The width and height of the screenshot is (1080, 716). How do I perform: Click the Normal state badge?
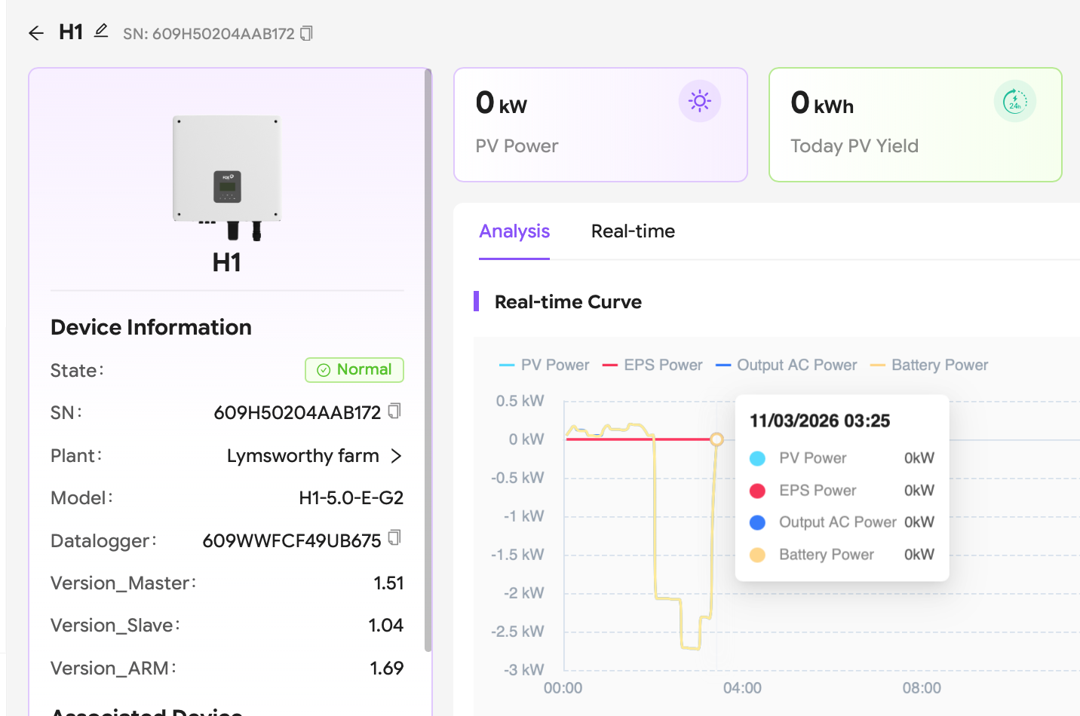tap(354, 370)
